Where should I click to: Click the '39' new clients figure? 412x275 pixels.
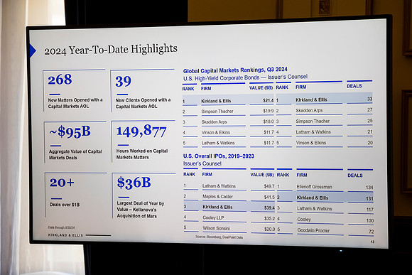[x=123, y=81]
